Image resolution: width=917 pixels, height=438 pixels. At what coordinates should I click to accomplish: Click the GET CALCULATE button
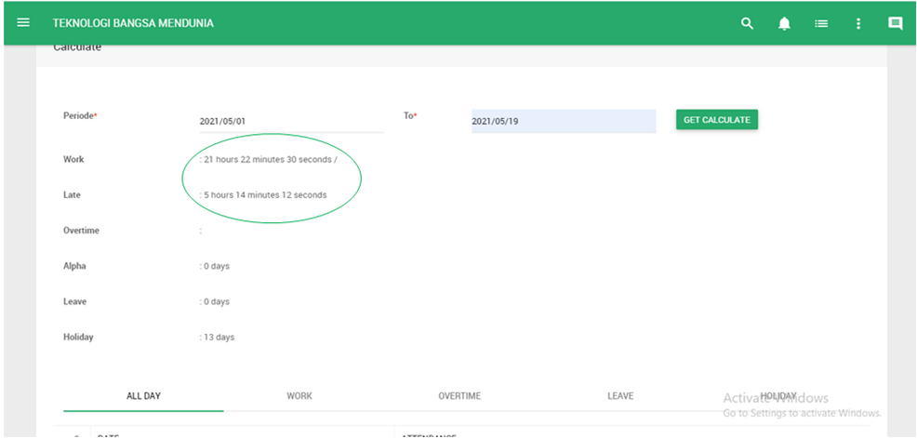coord(717,120)
